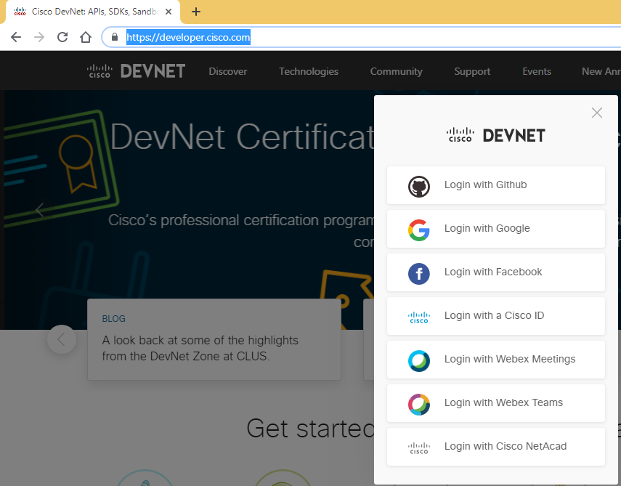Click the Cisco's professional certification program text
This screenshot has width=621, height=486.
241,220
